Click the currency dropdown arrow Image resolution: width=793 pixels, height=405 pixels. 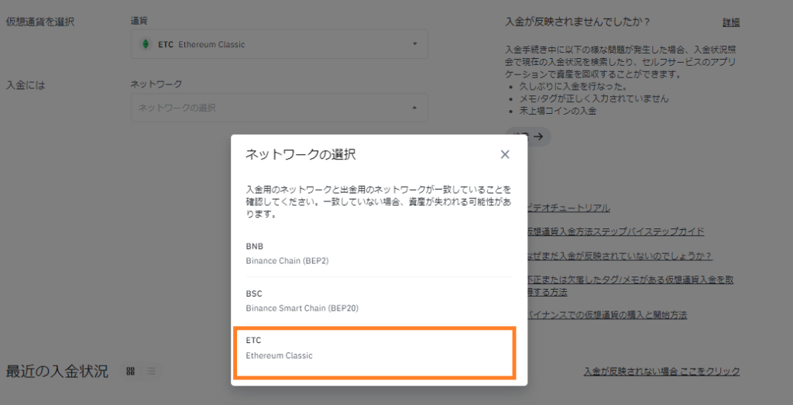(415, 44)
